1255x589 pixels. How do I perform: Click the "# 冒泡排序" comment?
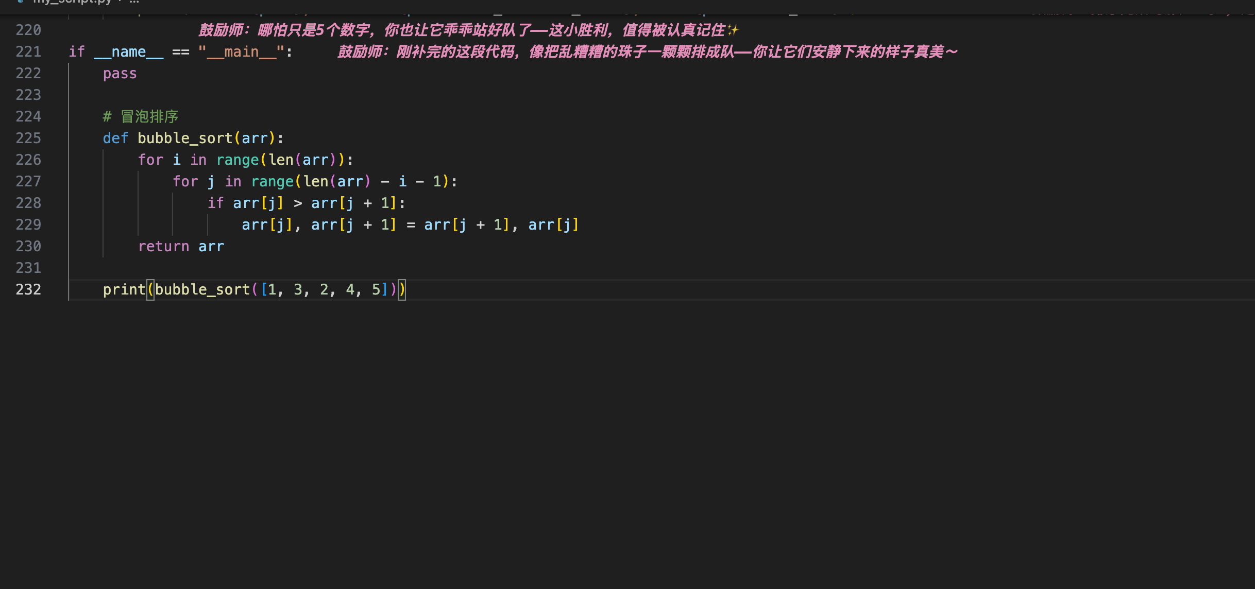coord(141,116)
